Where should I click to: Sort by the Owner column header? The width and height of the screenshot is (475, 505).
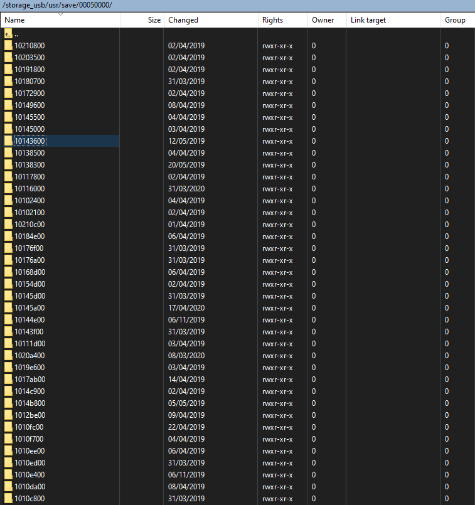coord(327,20)
